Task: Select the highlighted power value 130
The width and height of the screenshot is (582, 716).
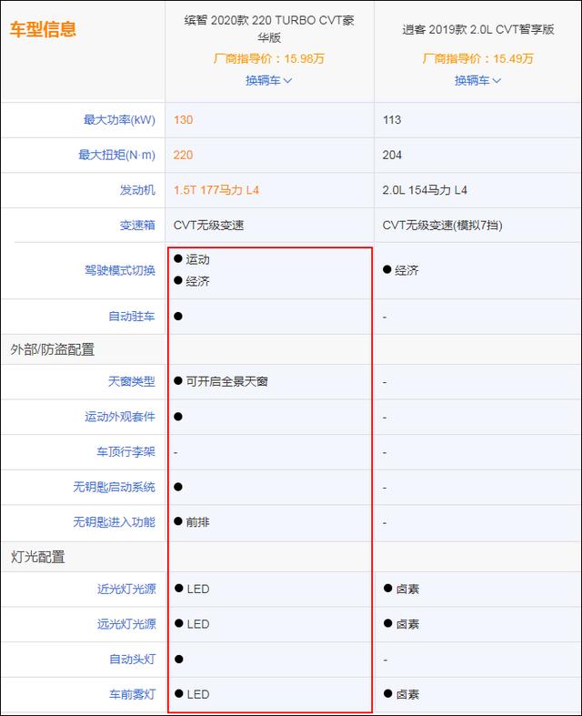Action: click(183, 120)
